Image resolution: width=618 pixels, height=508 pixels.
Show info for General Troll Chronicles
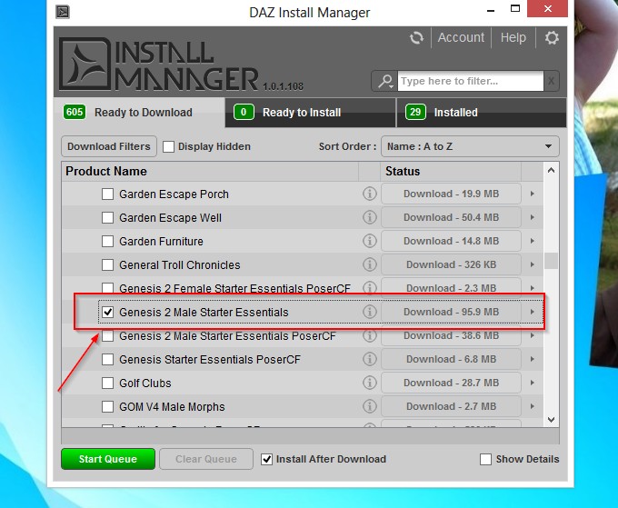[369, 264]
